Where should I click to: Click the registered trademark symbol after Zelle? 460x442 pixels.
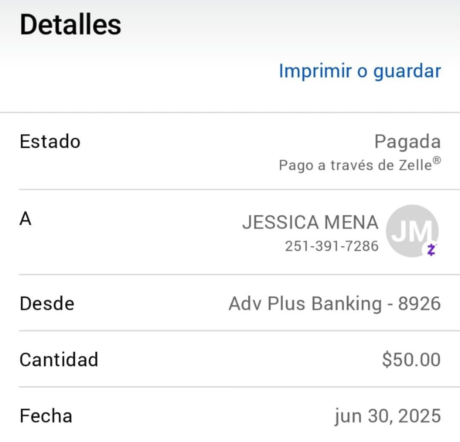[437, 160]
